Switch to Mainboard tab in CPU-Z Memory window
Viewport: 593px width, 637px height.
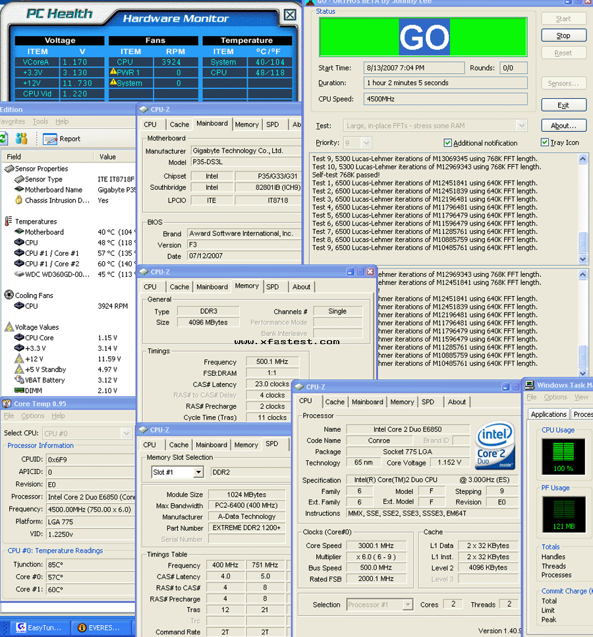click(x=212, y=287)
